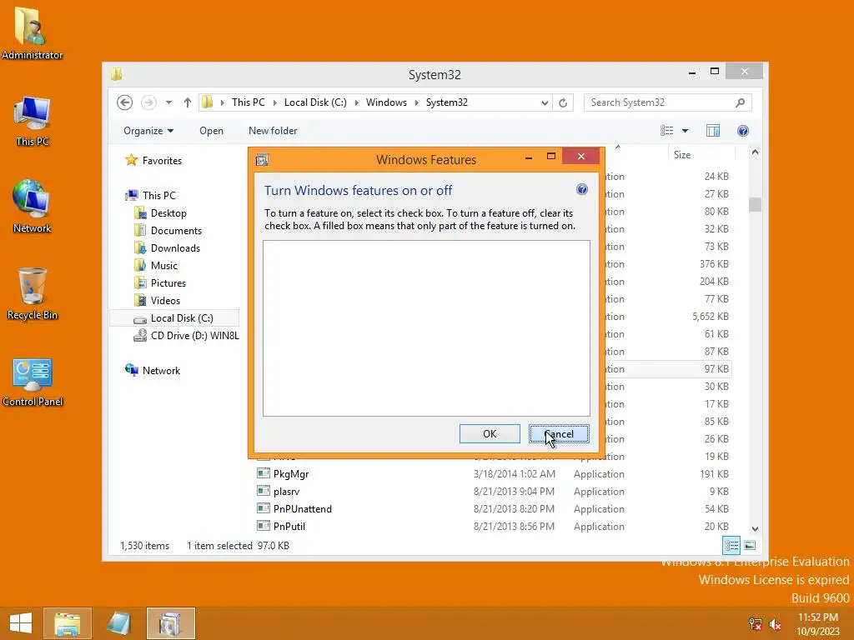Select the PnPutil file row
Viewport: 854px width, 640px height.
[494, 527]
